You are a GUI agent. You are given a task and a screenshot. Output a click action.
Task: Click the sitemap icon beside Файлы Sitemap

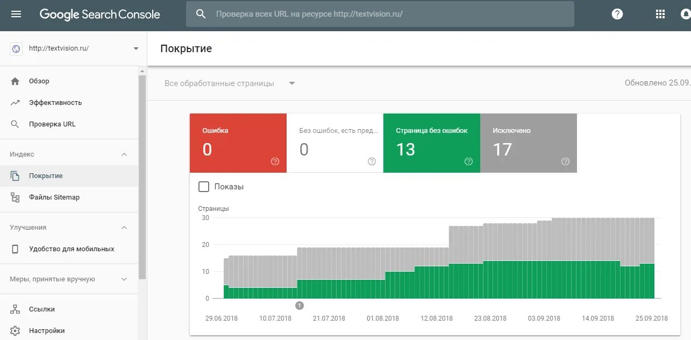[x=15, y=197]
